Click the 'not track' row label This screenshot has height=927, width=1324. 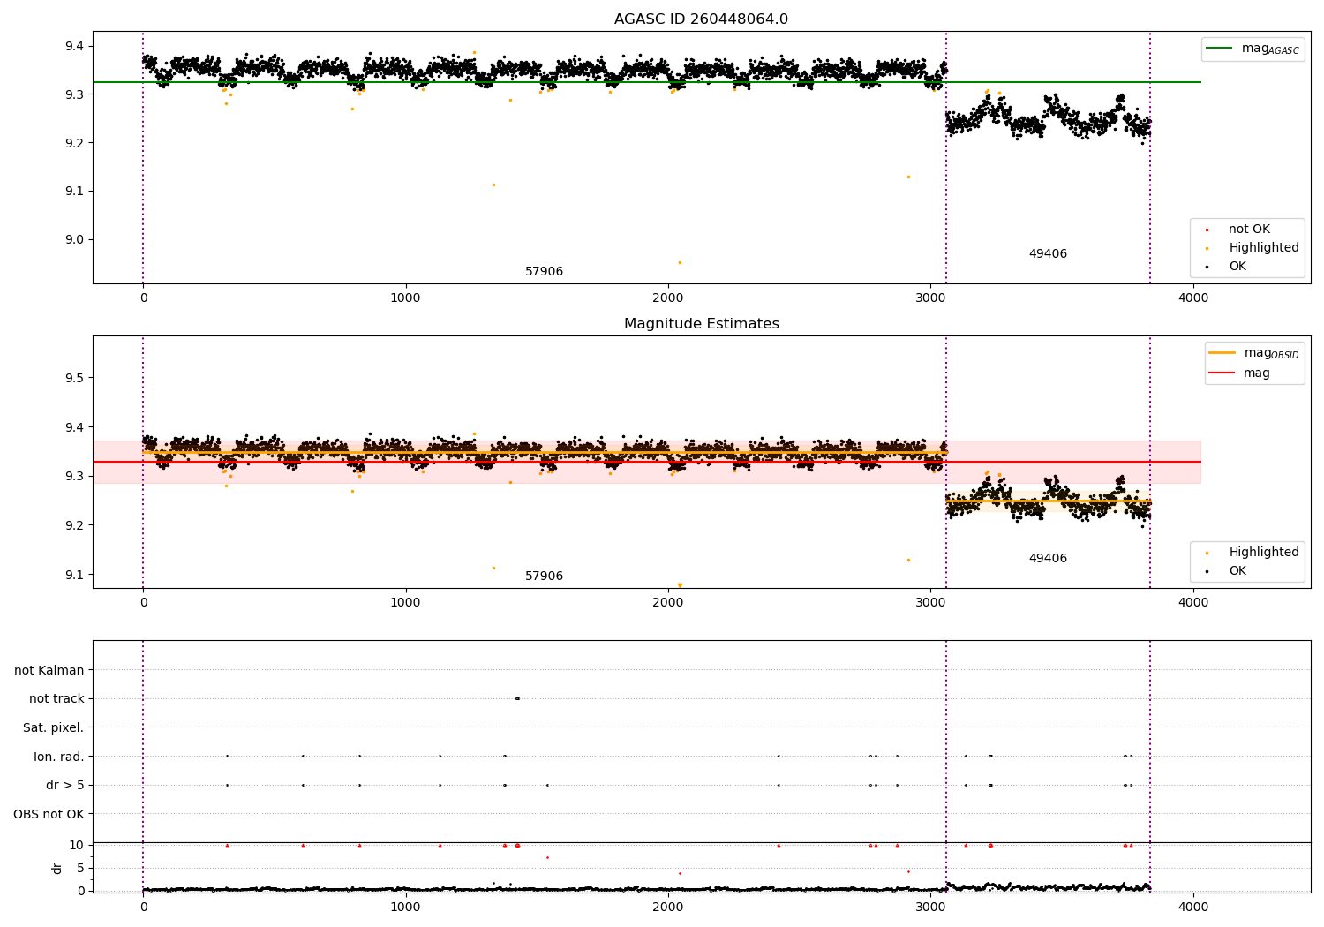tap(56, 699)
